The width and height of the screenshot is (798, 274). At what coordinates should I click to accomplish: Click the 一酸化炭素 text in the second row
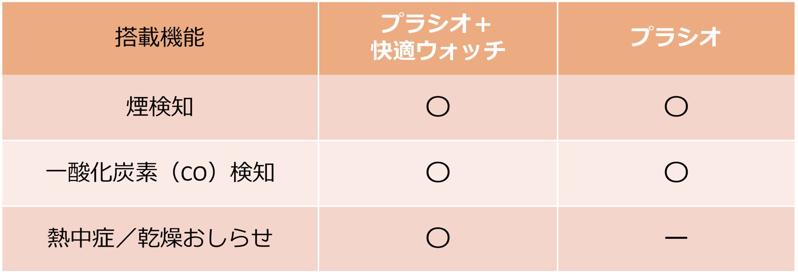[101, 172]
